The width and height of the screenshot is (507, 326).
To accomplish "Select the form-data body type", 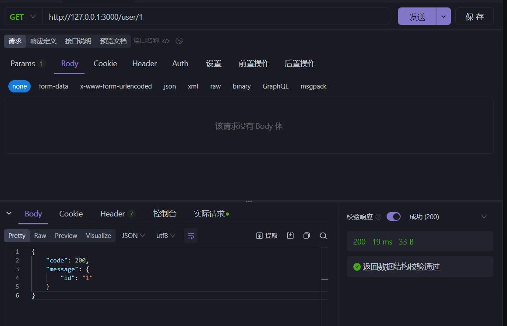I will [53, 86].
